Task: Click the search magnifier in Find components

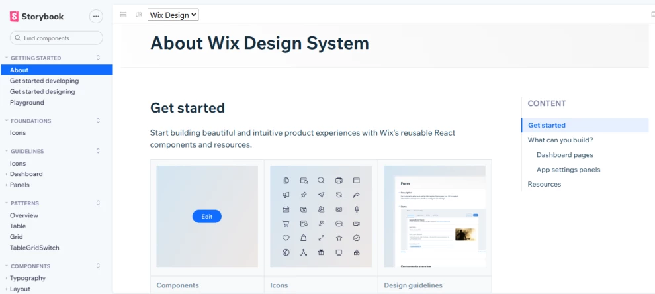Action: 18,38
